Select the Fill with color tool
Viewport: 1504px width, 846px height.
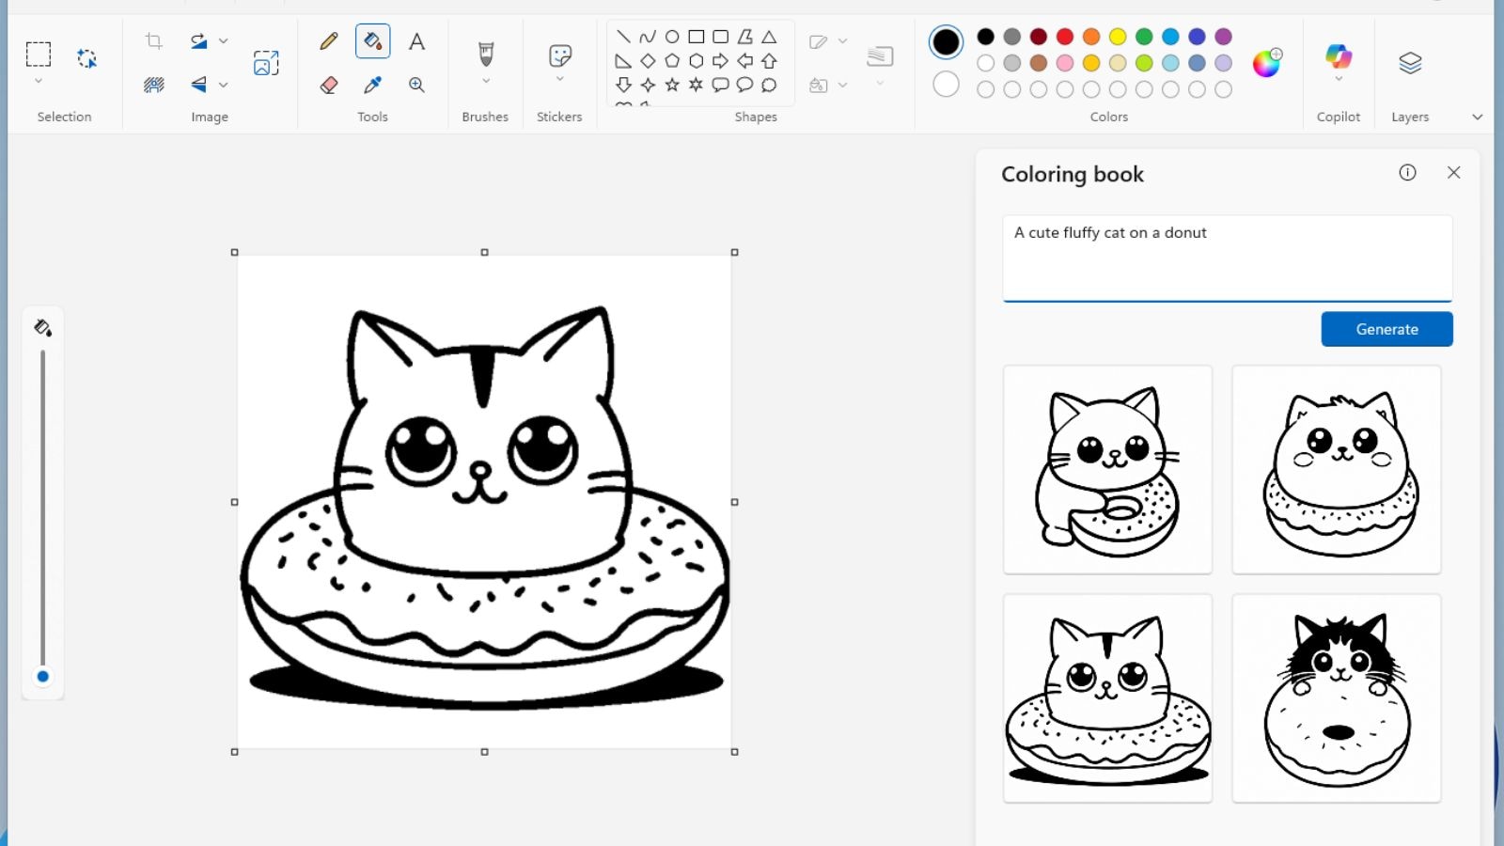pos(373,40)
